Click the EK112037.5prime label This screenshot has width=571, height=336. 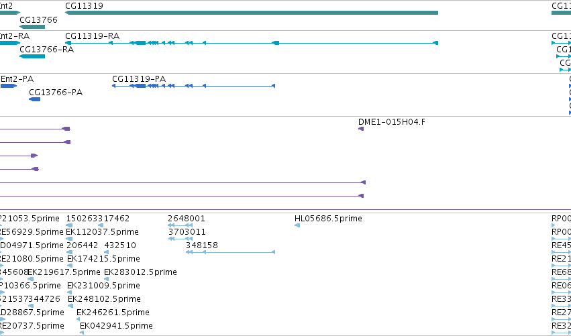click(x=102, y=232)
